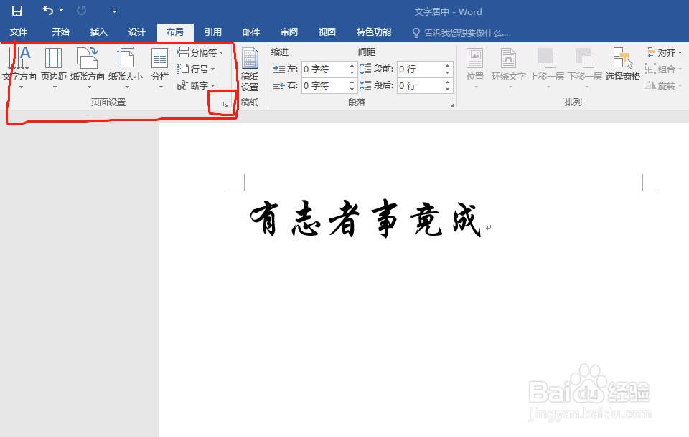This screenshot has width=689, height=437.
Task: Open the 断字 hyphenation dropdown
Action: (196, 85)
